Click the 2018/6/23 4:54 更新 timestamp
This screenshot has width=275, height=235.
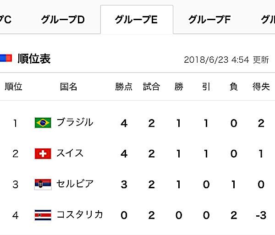(x=226, y=60)
